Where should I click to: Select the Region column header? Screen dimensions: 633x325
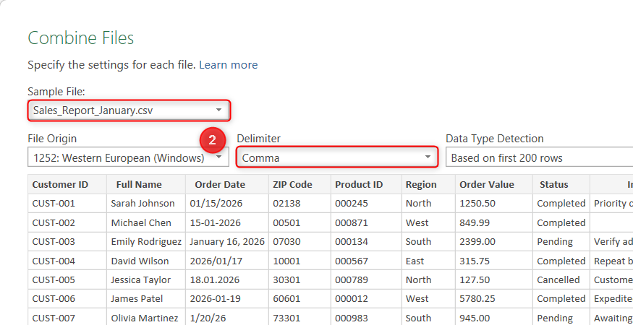[428, 184]
